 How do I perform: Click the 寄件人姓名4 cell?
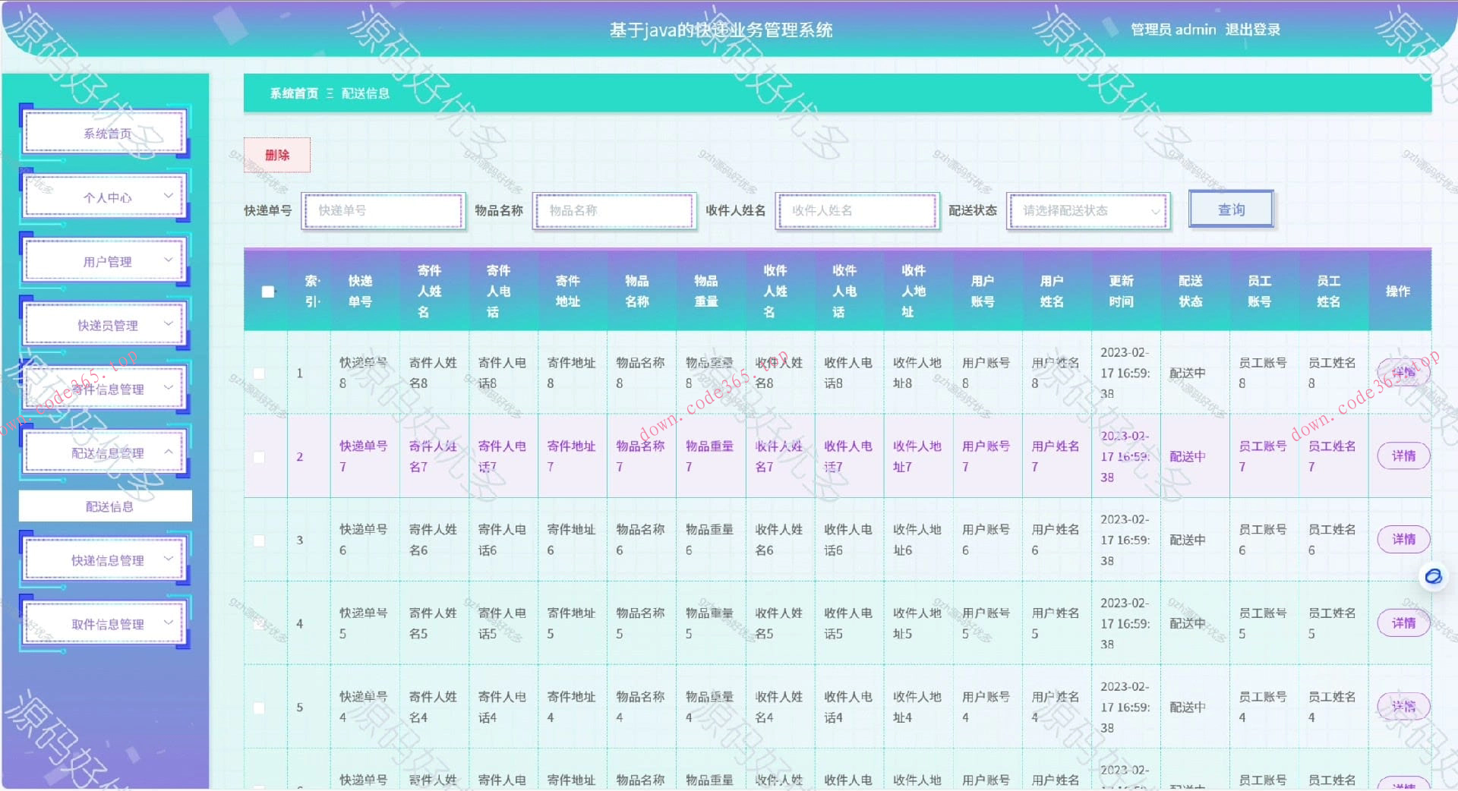pos(433,707)
